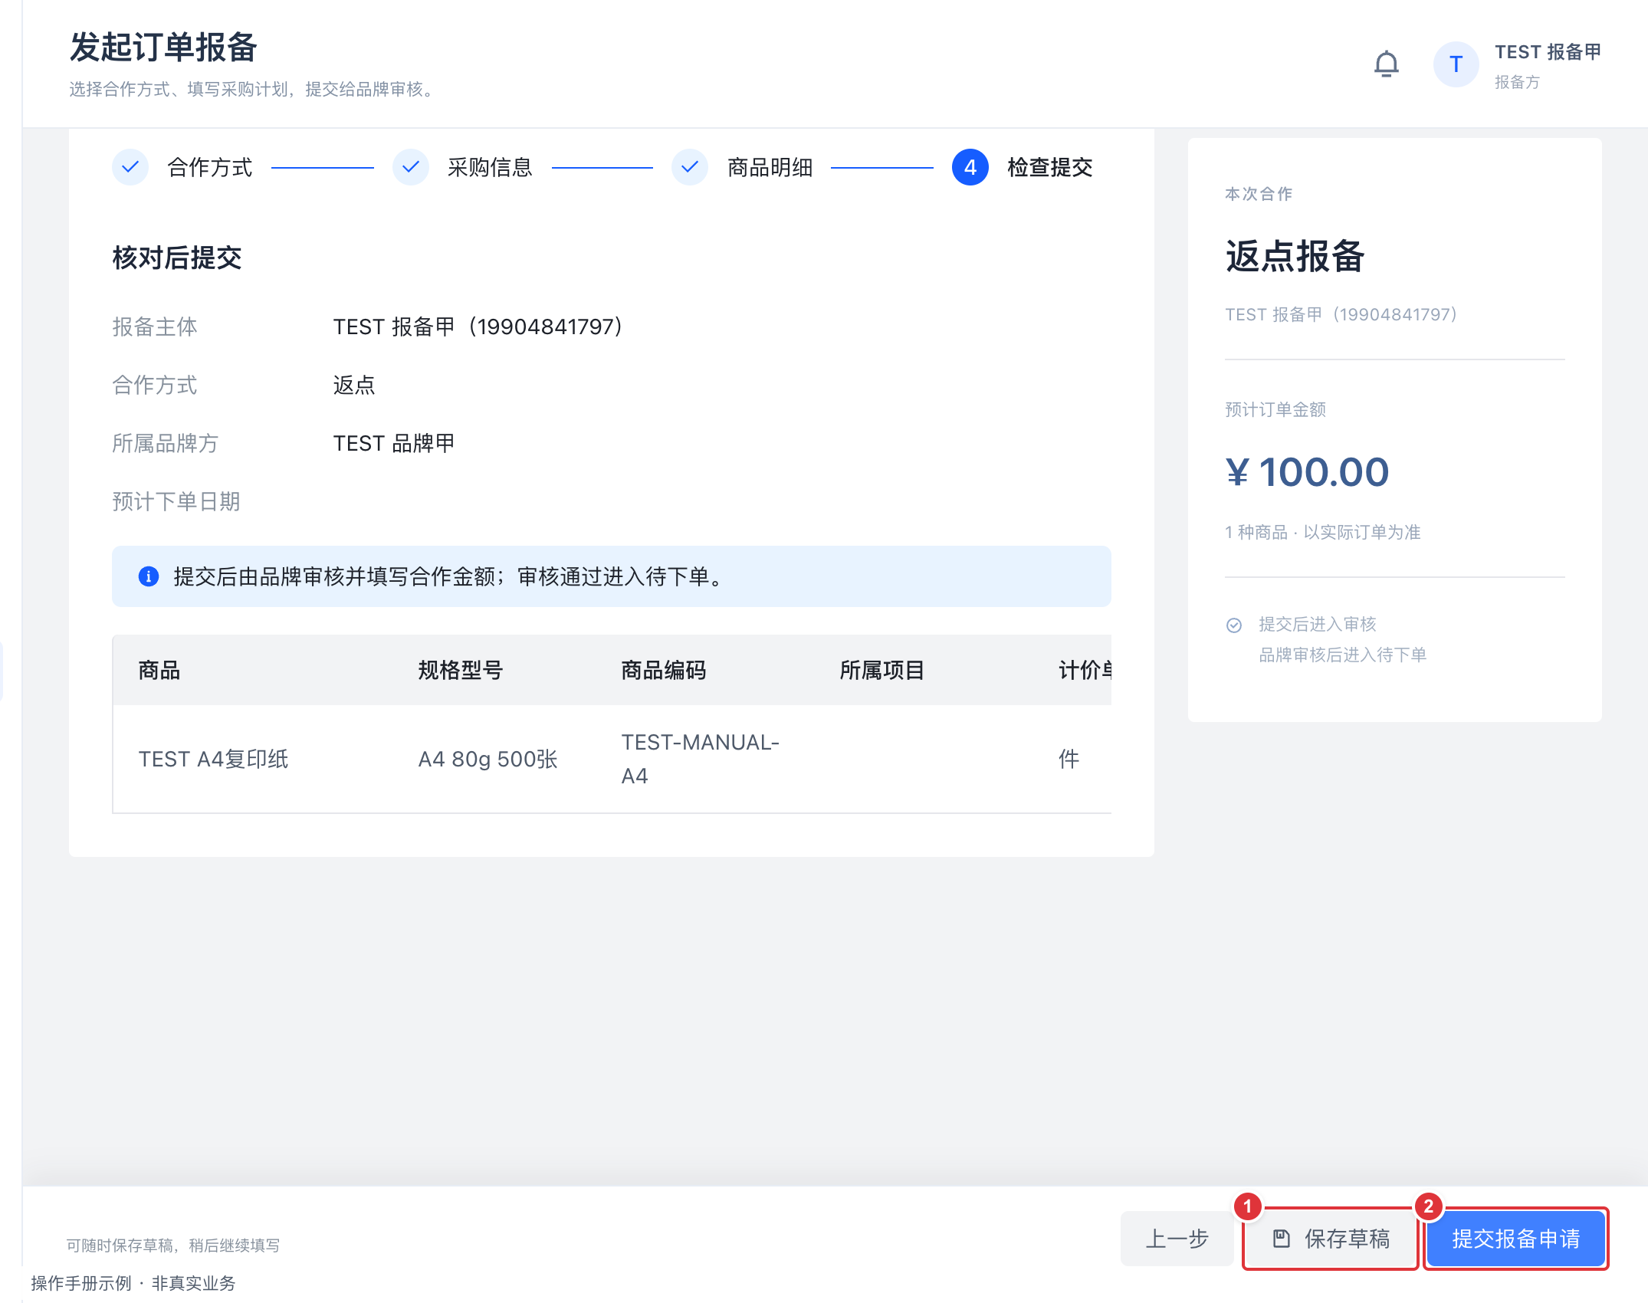Click the step 4 circle

(x=970, y=167)
